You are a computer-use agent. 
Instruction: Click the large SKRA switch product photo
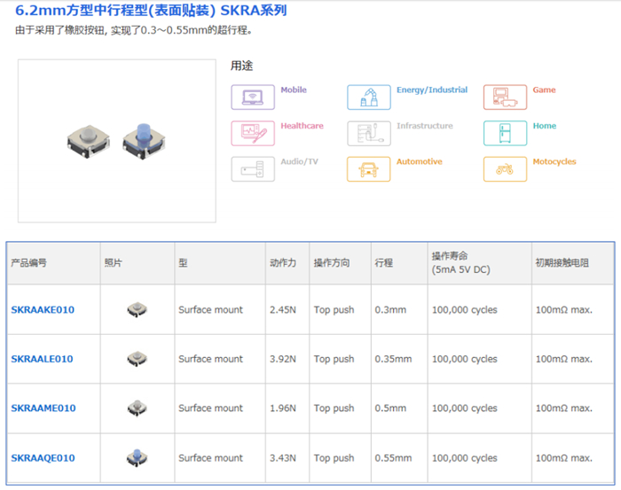click(x=116, y=141)
